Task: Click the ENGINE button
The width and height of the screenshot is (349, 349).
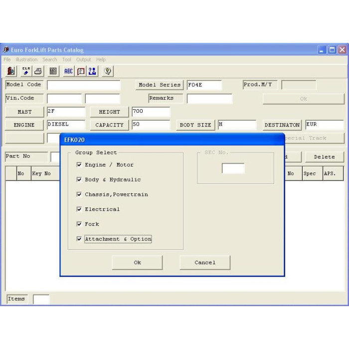Action: (24, 125)
